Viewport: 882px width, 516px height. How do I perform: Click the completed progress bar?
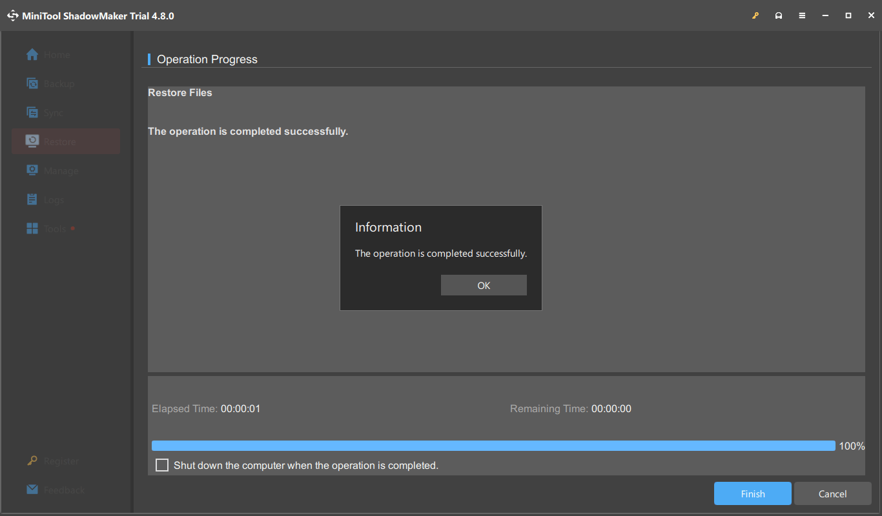(493, 445)
